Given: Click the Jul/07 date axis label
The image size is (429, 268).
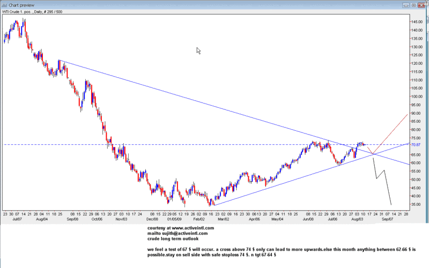Looking at the screenshot, I should tap(16, 219).
